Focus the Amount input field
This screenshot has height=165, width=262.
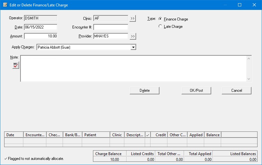pyautogui.click(x=40, y=36)
